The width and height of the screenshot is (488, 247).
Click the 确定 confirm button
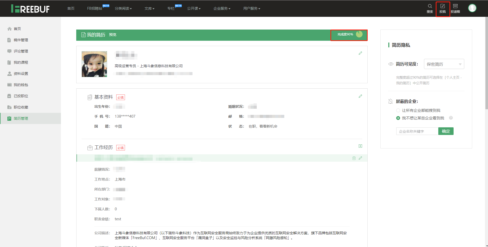(446, 131)
